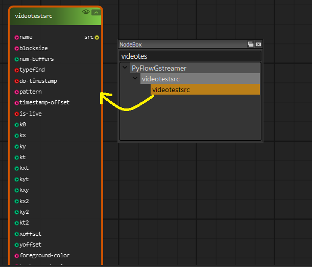Toggle the eye icon on videotestsrc node
Screen dimensions: 312x267
pos(86,12)
